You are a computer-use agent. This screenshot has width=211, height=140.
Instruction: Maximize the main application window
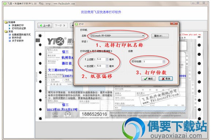tap(198, 3)
